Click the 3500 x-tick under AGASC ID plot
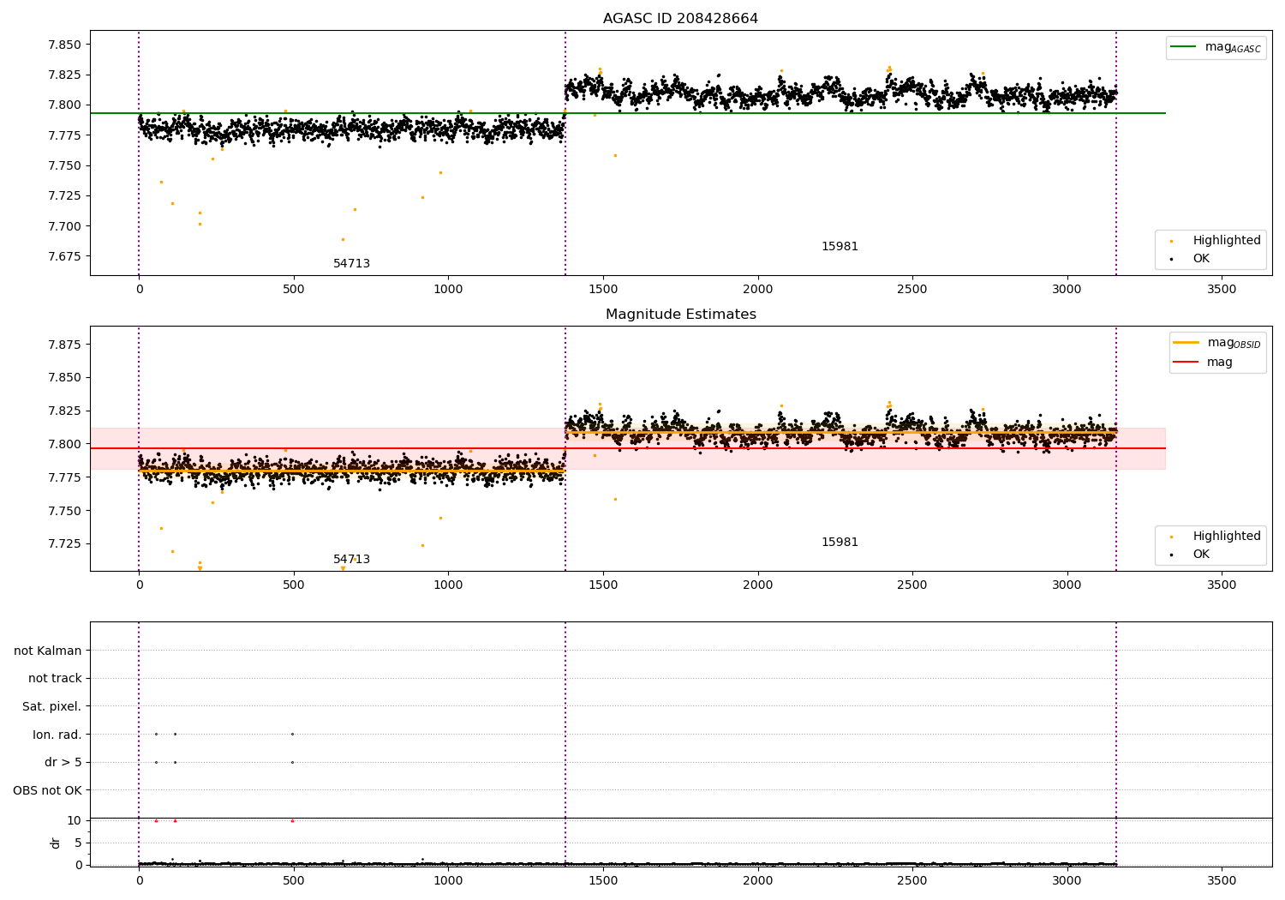The height and width of the screenshot is (900, 1285). coord(1222,290)
